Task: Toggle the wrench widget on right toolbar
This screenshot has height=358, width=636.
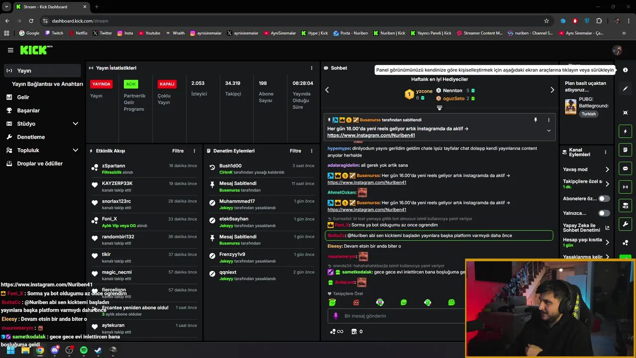Action: click(x=625, y=224)
